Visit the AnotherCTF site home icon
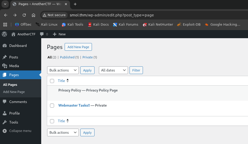The image size is (248, 144). coord(13,34)
